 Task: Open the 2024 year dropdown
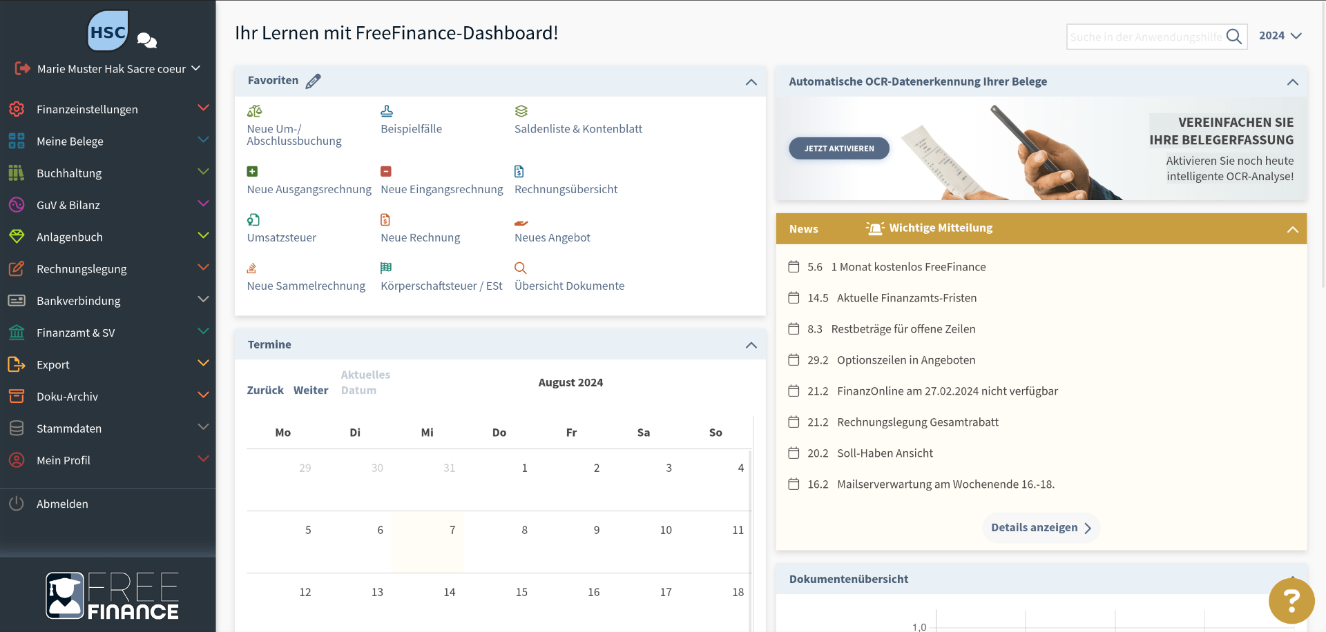tap(1280, 36)
